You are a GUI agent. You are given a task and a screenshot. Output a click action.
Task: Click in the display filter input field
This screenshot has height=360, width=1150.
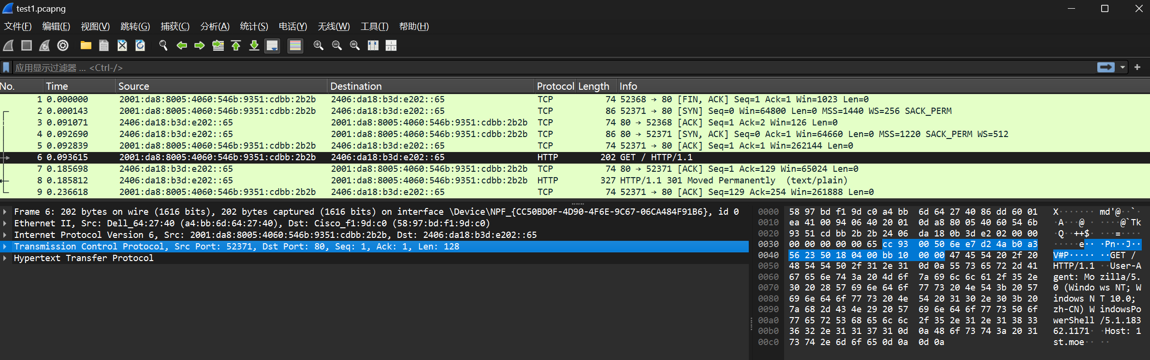[532, 68]
